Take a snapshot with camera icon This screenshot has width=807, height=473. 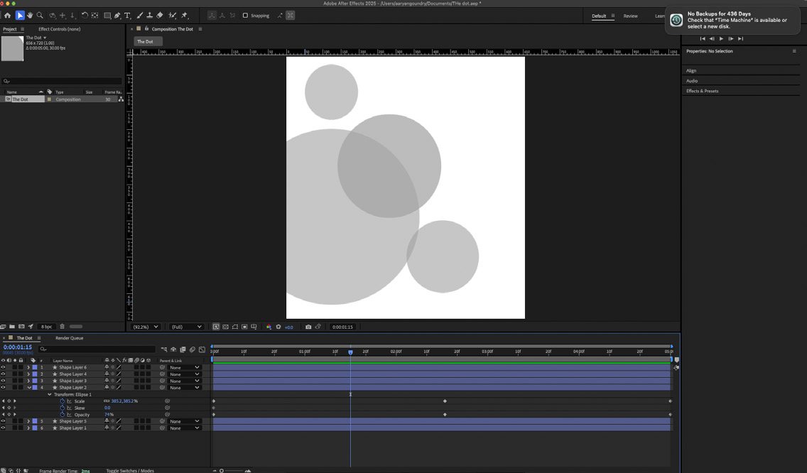(308, 327)
